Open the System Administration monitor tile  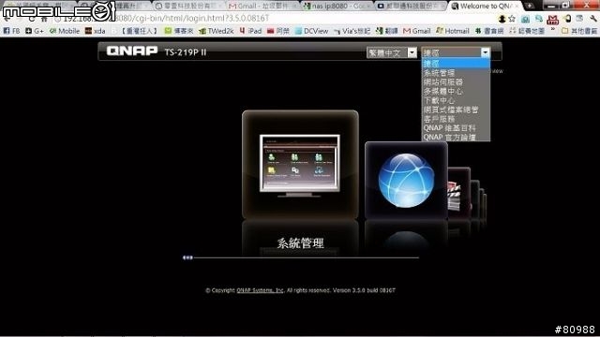[300, 165]
